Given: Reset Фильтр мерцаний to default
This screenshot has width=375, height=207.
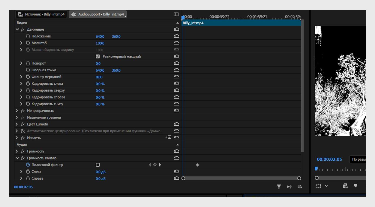Looking at the screenshot, I should 177,77.
